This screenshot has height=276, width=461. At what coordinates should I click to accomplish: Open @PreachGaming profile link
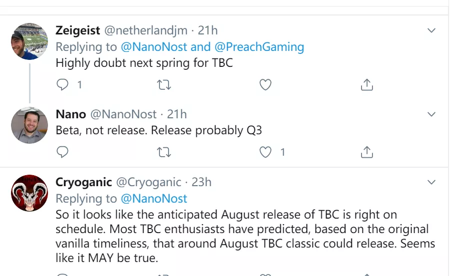pyautogui.click(x=259, y=47)
